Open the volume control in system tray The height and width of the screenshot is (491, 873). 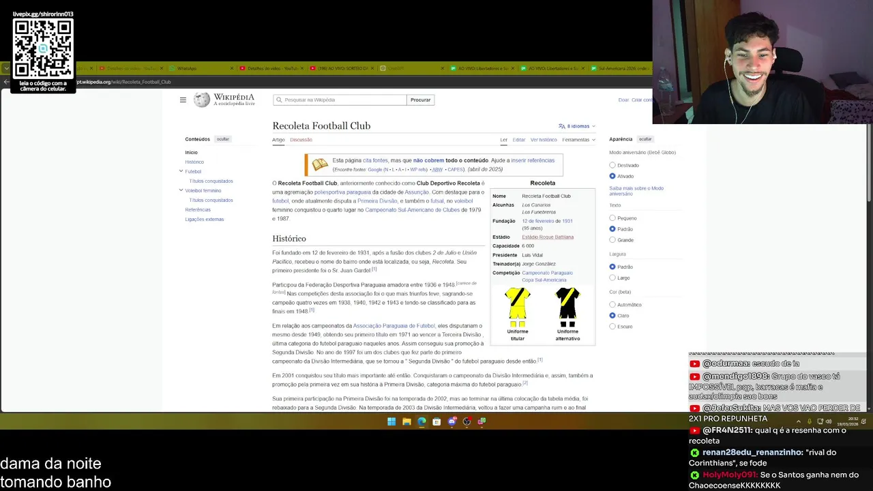[x=829, y=421]
